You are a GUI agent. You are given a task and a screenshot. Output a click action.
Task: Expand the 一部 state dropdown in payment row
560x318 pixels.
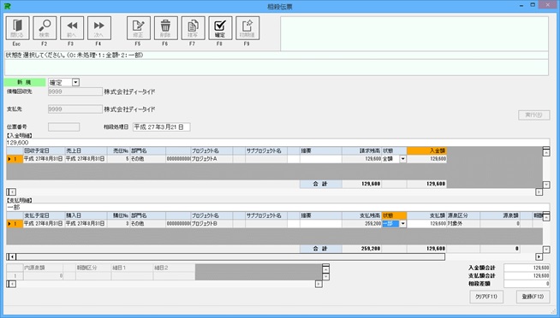pos(402,224)
